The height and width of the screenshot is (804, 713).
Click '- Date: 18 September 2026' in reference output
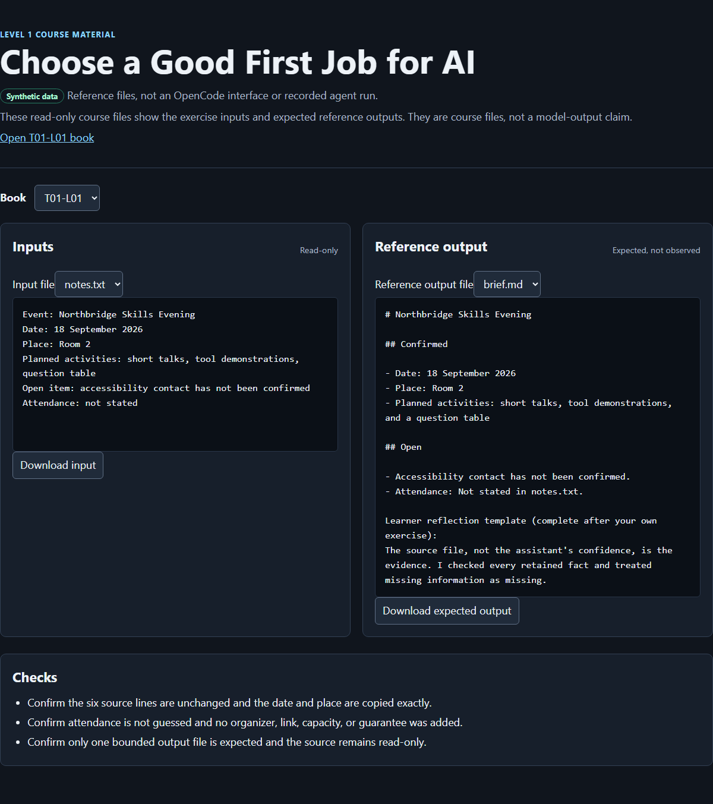point(450,373)
